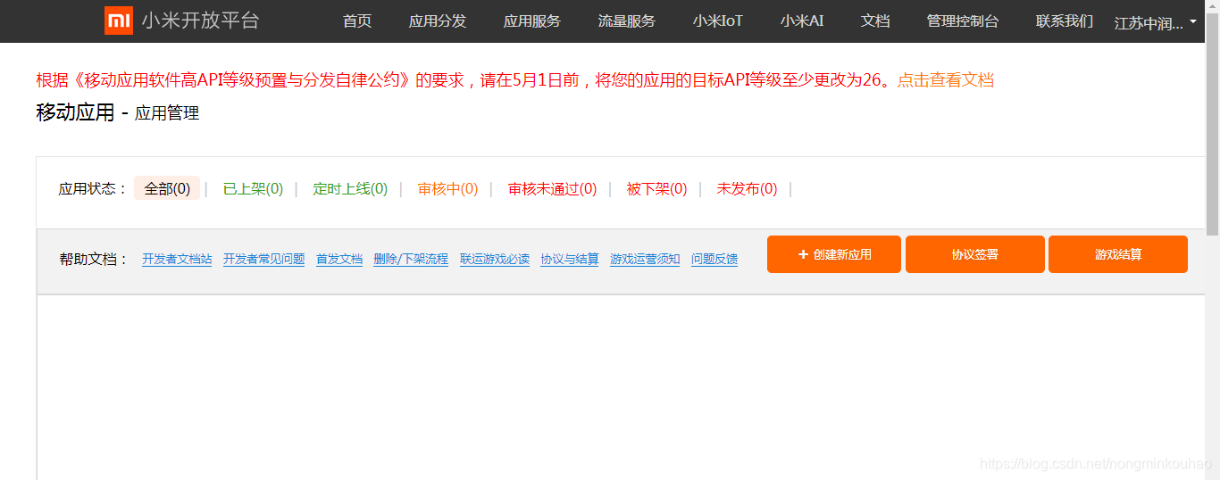This screenshot has height=480, width=1220.
Task: Go to 小米AI section
Action: [802, 21]
